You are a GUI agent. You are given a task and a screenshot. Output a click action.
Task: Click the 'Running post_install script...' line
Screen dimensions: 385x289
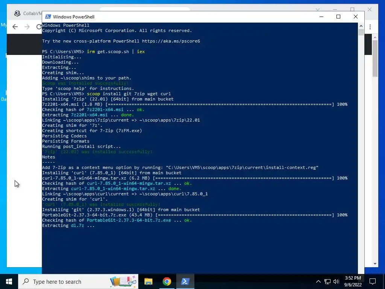(x=81, y=146)
